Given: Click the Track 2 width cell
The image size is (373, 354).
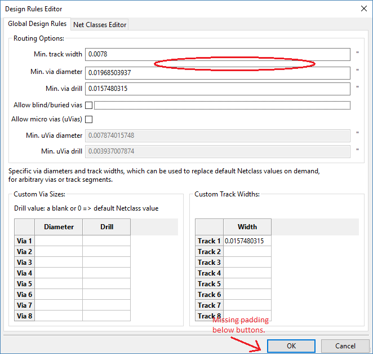Looking at the screenshot, I should 247,252.
